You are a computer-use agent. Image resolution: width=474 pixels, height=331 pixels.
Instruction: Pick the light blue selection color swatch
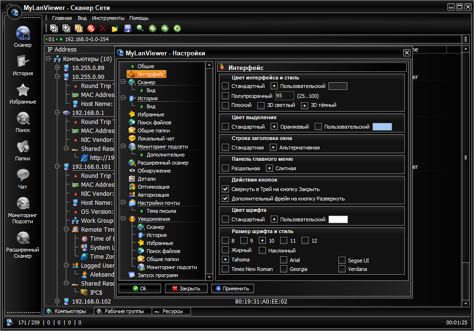coord(382,127)
